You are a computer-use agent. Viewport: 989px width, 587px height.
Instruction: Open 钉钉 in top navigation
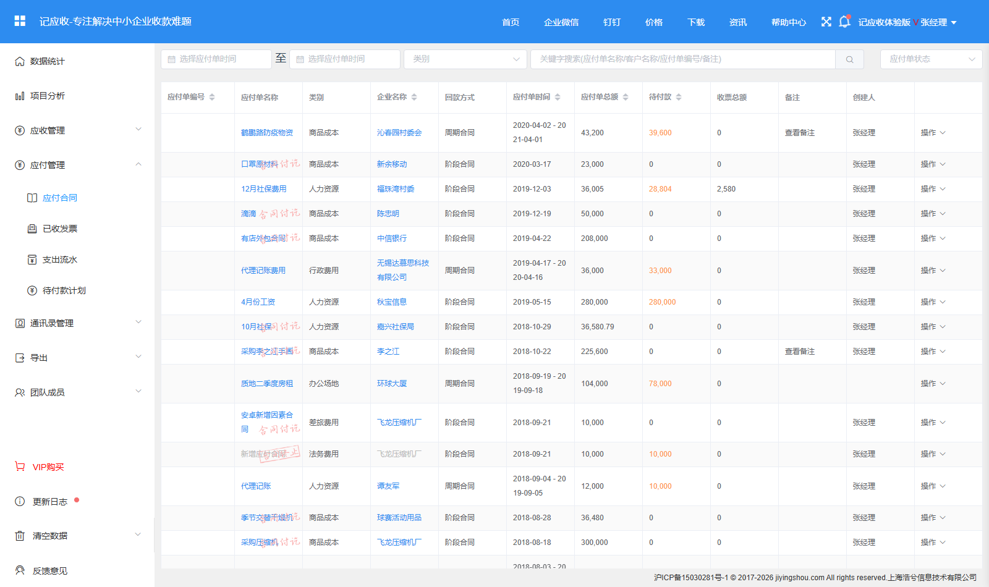click(x=612, y=22)
